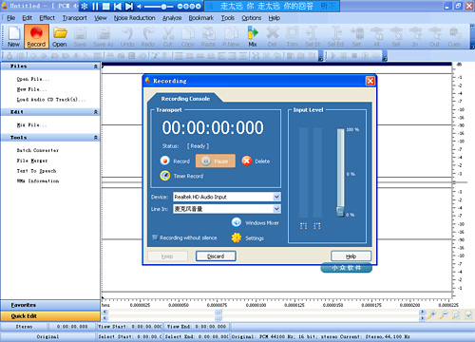Click the Help button in the dialog
Screen dimensions: 475x342
click(x=351, y=256)
